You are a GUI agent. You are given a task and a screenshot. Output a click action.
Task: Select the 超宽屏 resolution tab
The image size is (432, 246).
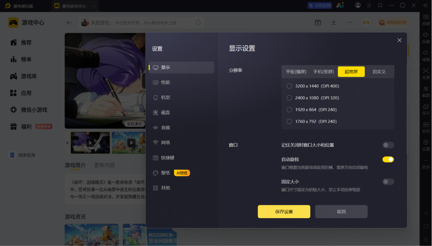click(x=351, y=72)
